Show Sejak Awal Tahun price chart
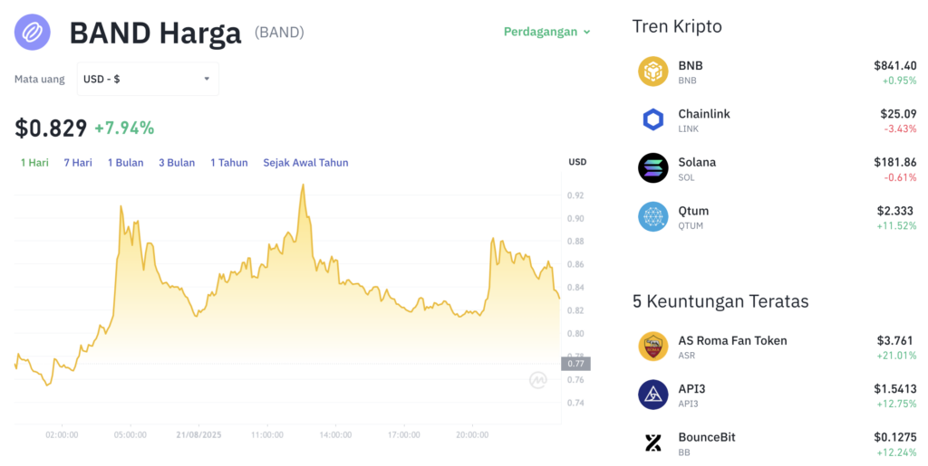This screenshot has width=928, height=466. [x=305, y=163]
